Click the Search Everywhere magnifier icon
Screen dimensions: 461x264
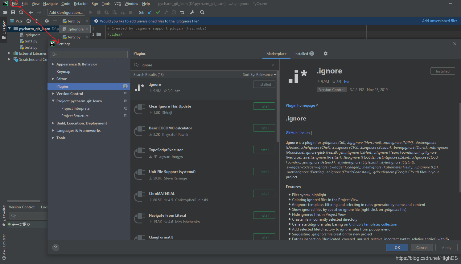(x=202, y=12)
